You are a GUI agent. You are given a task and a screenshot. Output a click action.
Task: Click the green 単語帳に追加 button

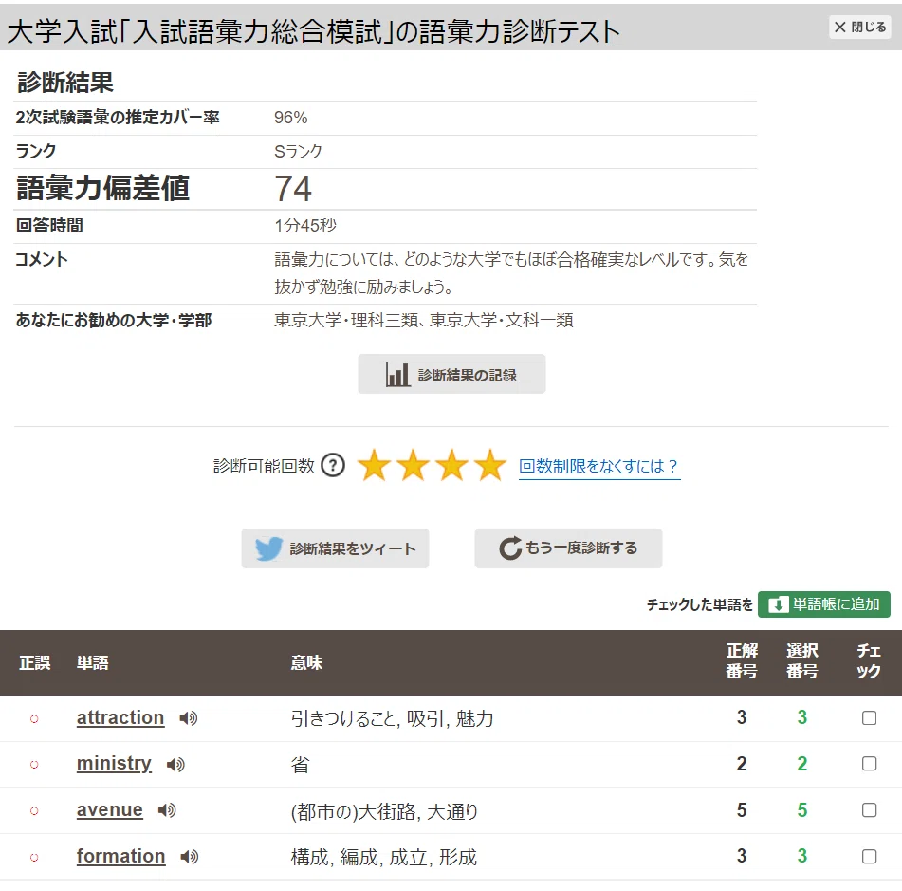[824, 604]
